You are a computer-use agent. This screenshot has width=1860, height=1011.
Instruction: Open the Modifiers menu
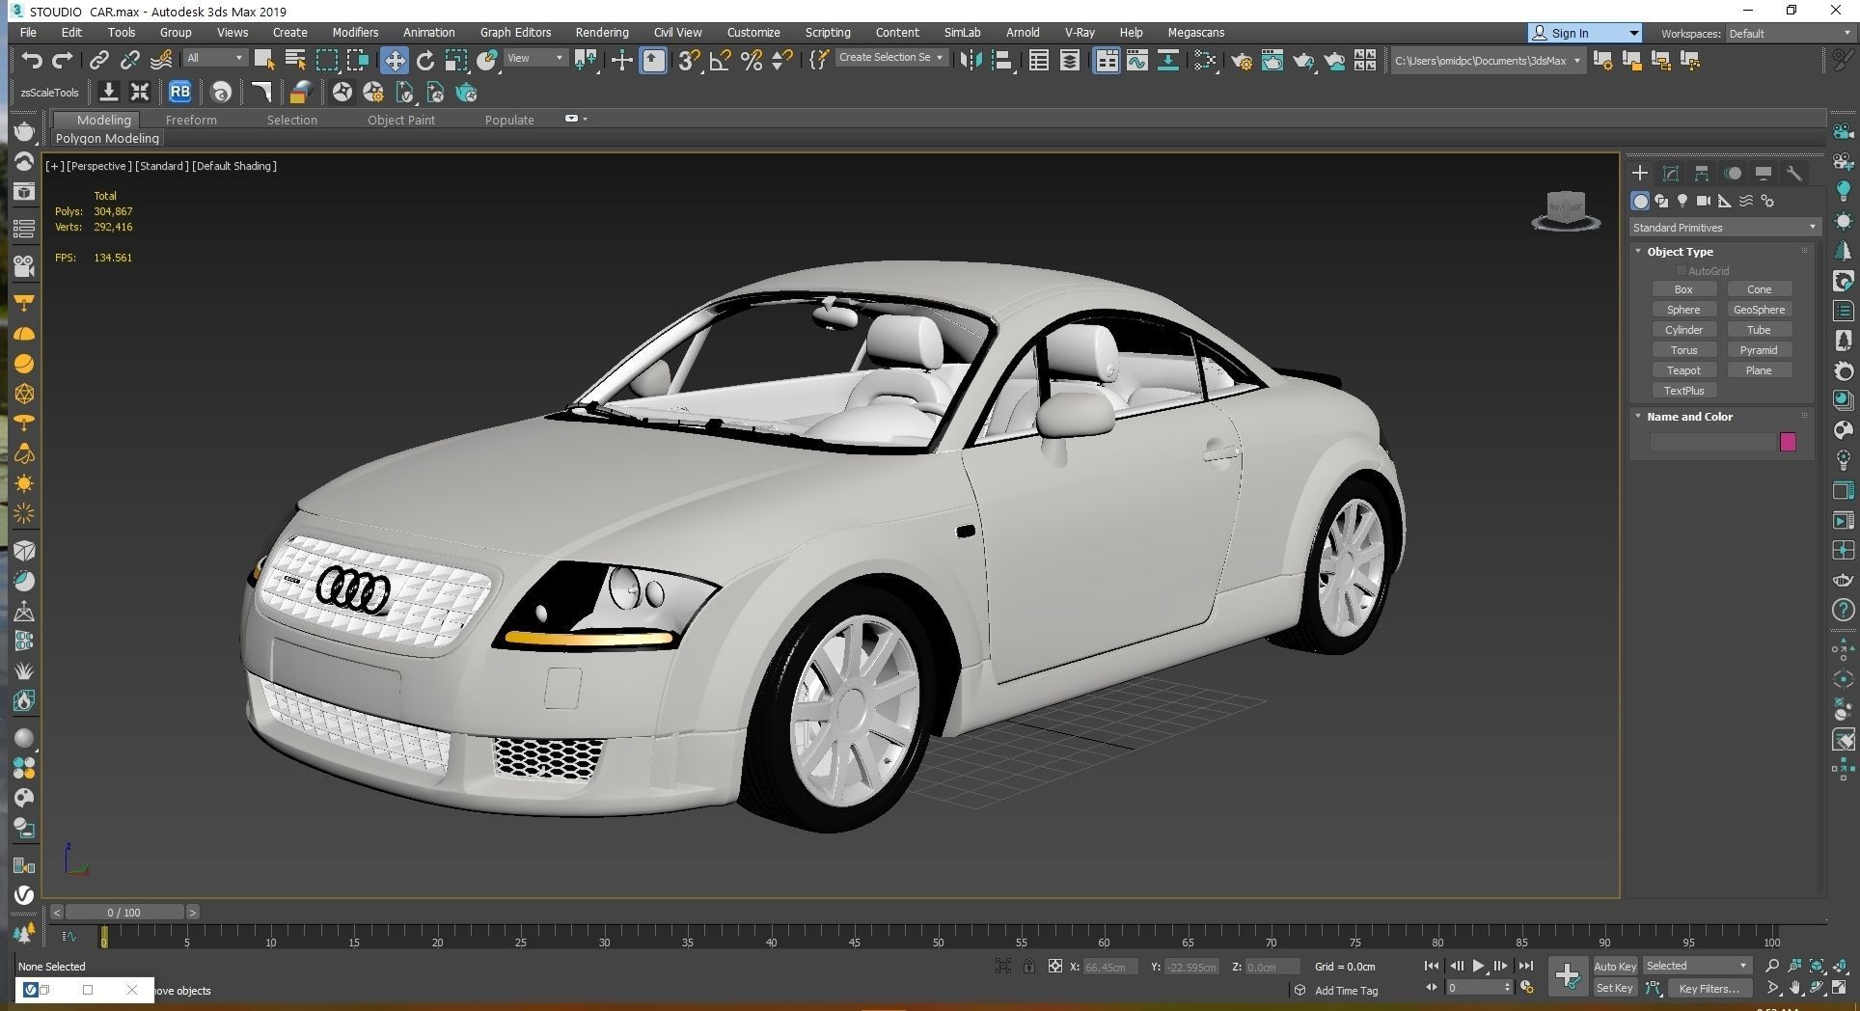pyautogui.click(x=355, y=32)
